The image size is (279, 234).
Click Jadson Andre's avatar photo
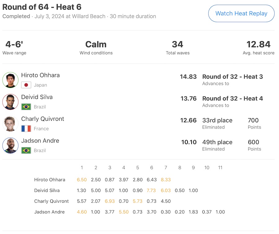pos(10,146)
